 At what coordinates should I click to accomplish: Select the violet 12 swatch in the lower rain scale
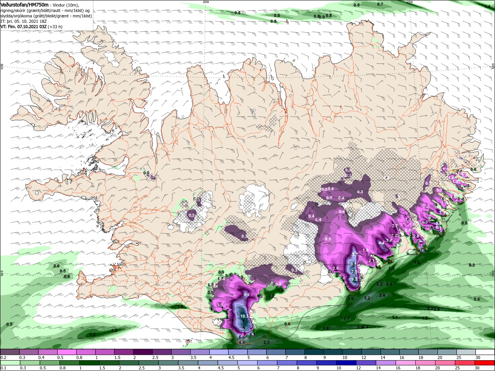[366, 363]
